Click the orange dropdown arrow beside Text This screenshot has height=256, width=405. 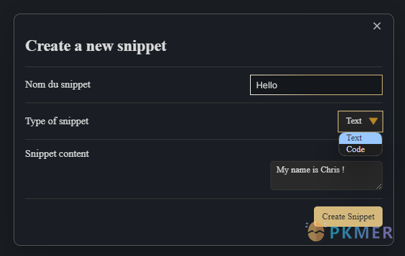[x=373, y=121]
